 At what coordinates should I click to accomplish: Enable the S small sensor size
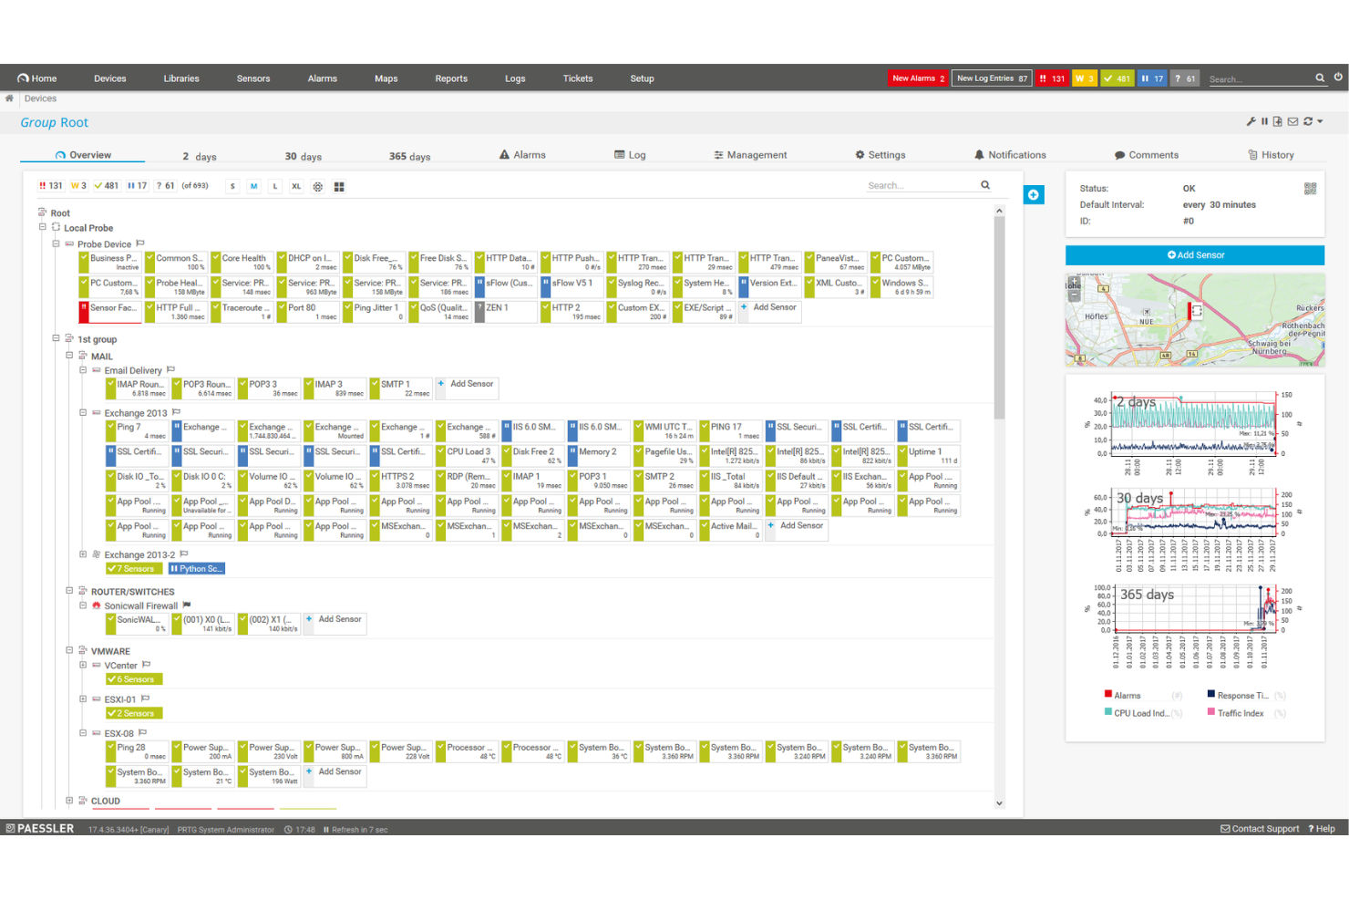tap(232, 186)
